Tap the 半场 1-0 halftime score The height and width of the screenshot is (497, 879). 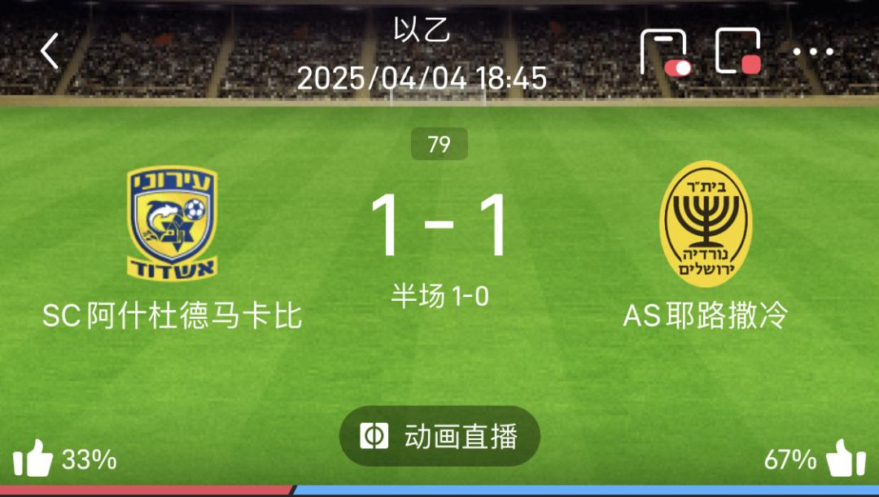pos(439,296)
